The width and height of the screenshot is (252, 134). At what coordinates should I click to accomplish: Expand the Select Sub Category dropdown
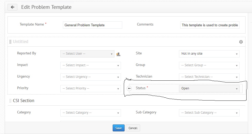pyautogui.click(x=209, y=113)
